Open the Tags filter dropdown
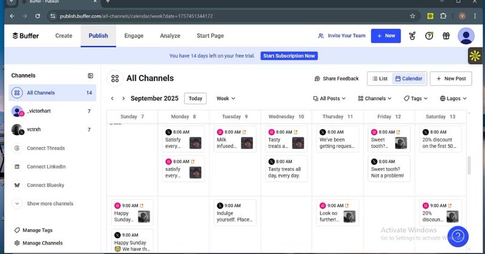This screenshot has width=485, height=254. pyautogui.click(x=415, y=98)
